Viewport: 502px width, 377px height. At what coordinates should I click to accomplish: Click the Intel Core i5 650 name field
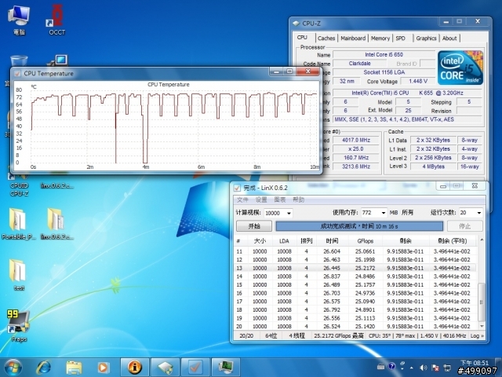tap(384, 55)
